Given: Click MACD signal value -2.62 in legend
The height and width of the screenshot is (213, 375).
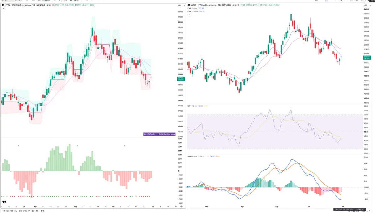Looking at the screenshot, I should click(x=217, y=156).
